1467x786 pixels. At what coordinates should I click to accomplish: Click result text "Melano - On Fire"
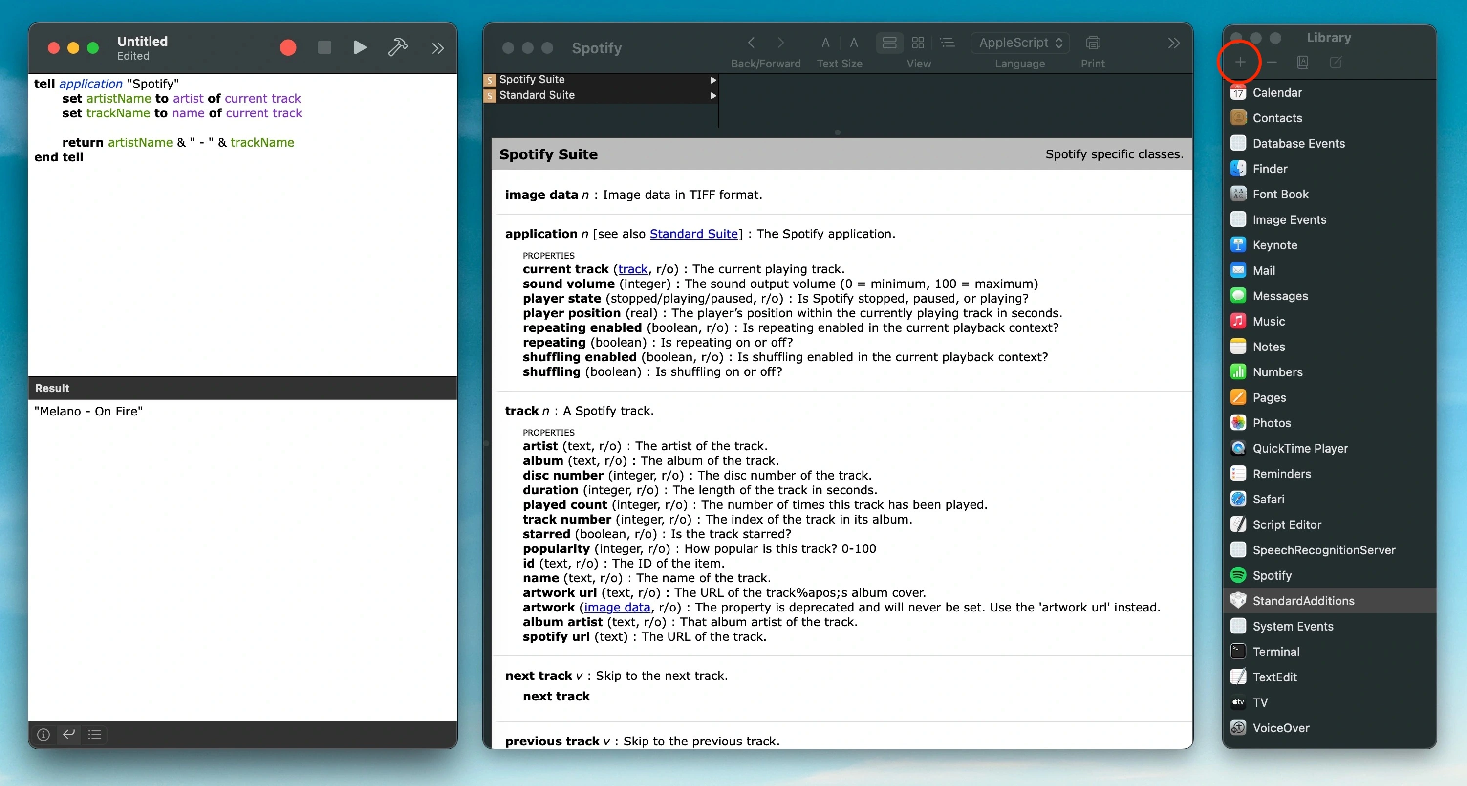point(88,411)
